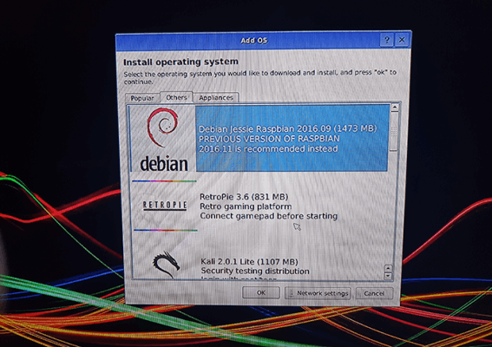
Task: Select the Debian logo icon
Action: [x=164, y=140]
